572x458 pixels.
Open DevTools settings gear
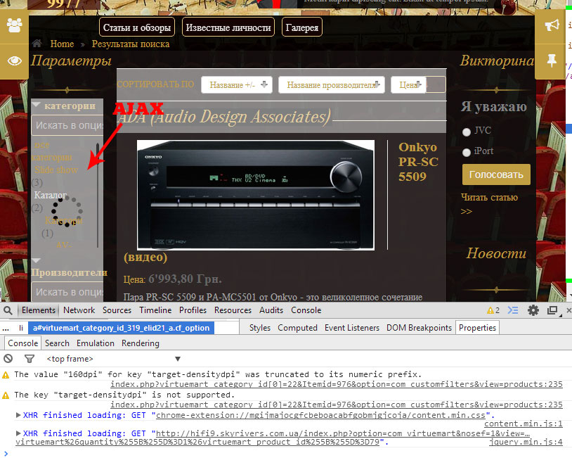click(x=533, y=310)
